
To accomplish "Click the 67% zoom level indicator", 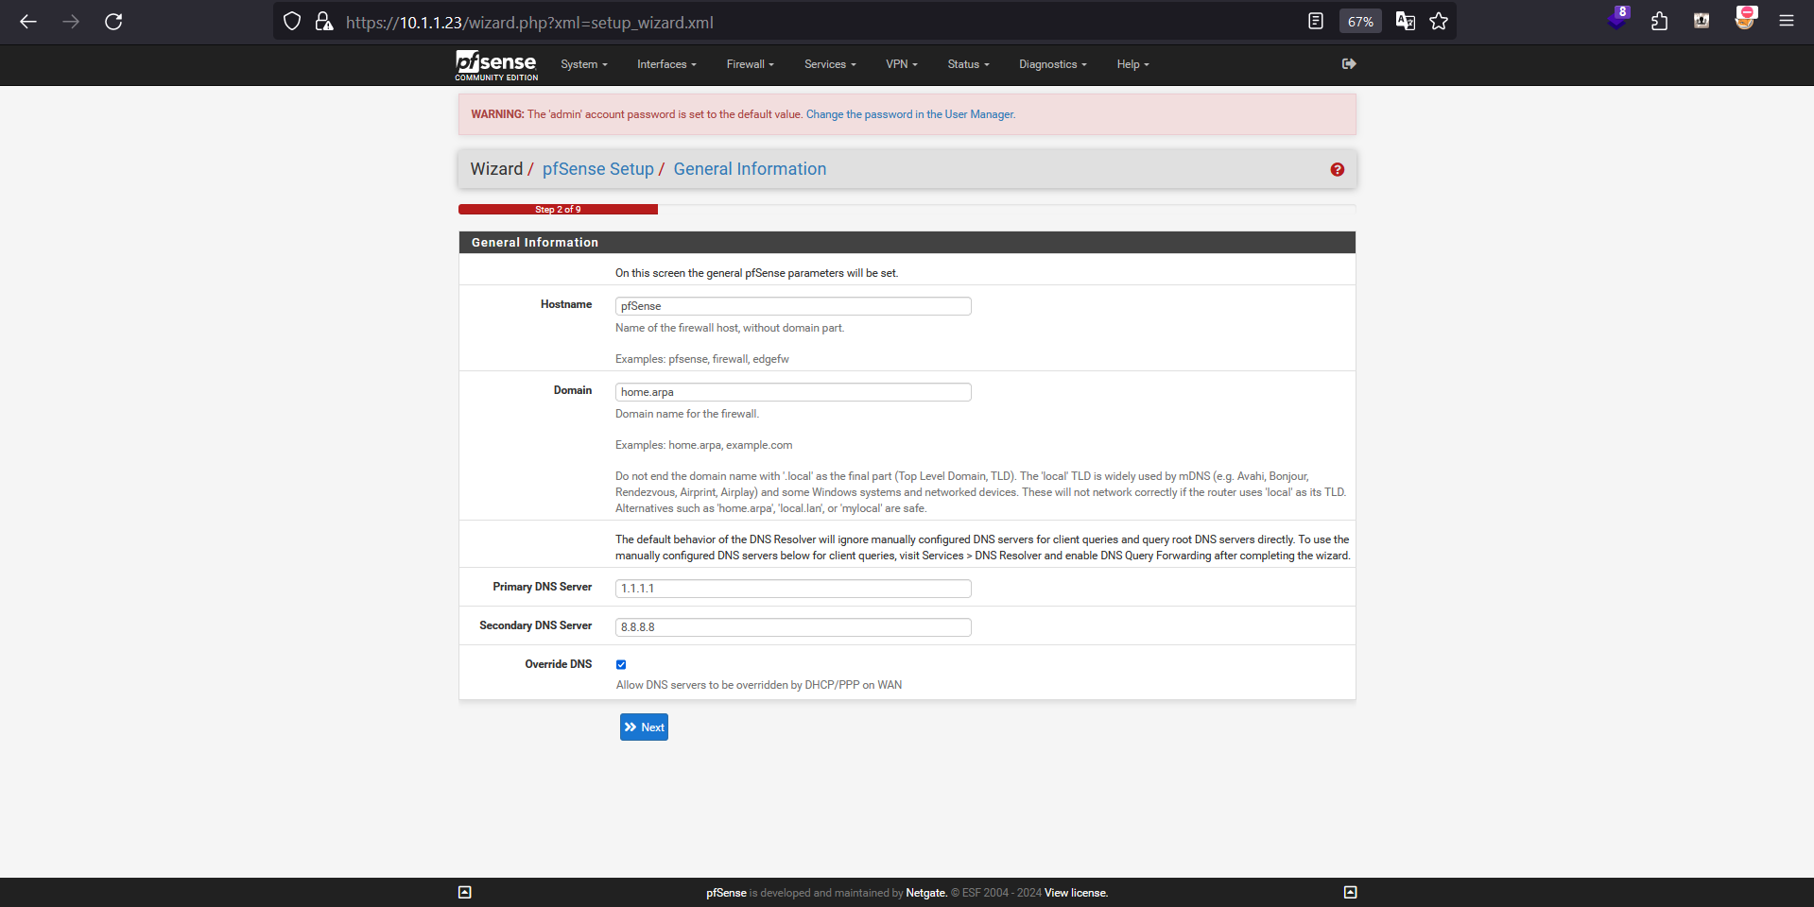I will pyautogui.click(x=1360, y=22).
